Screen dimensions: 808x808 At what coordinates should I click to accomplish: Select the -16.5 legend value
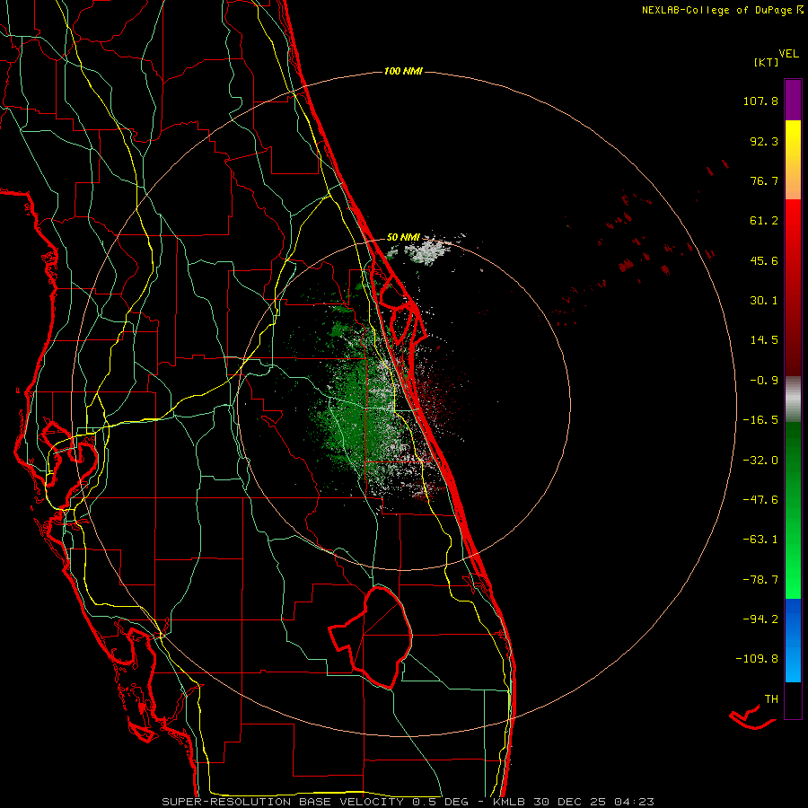(760, 420)
